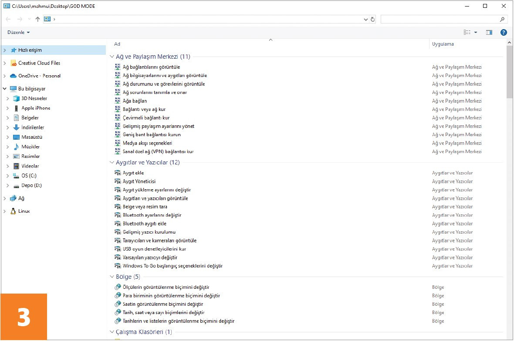Click icon beside Ağ bağlantılarını görüntüle
This screenshot has width=514, height=341.
point(118,67)
